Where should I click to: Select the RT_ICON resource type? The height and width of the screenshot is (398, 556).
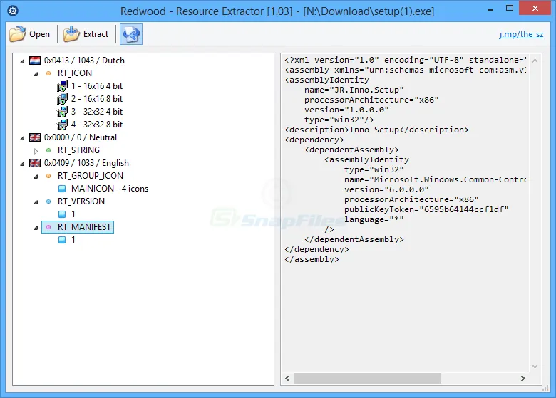coord(74,73)
